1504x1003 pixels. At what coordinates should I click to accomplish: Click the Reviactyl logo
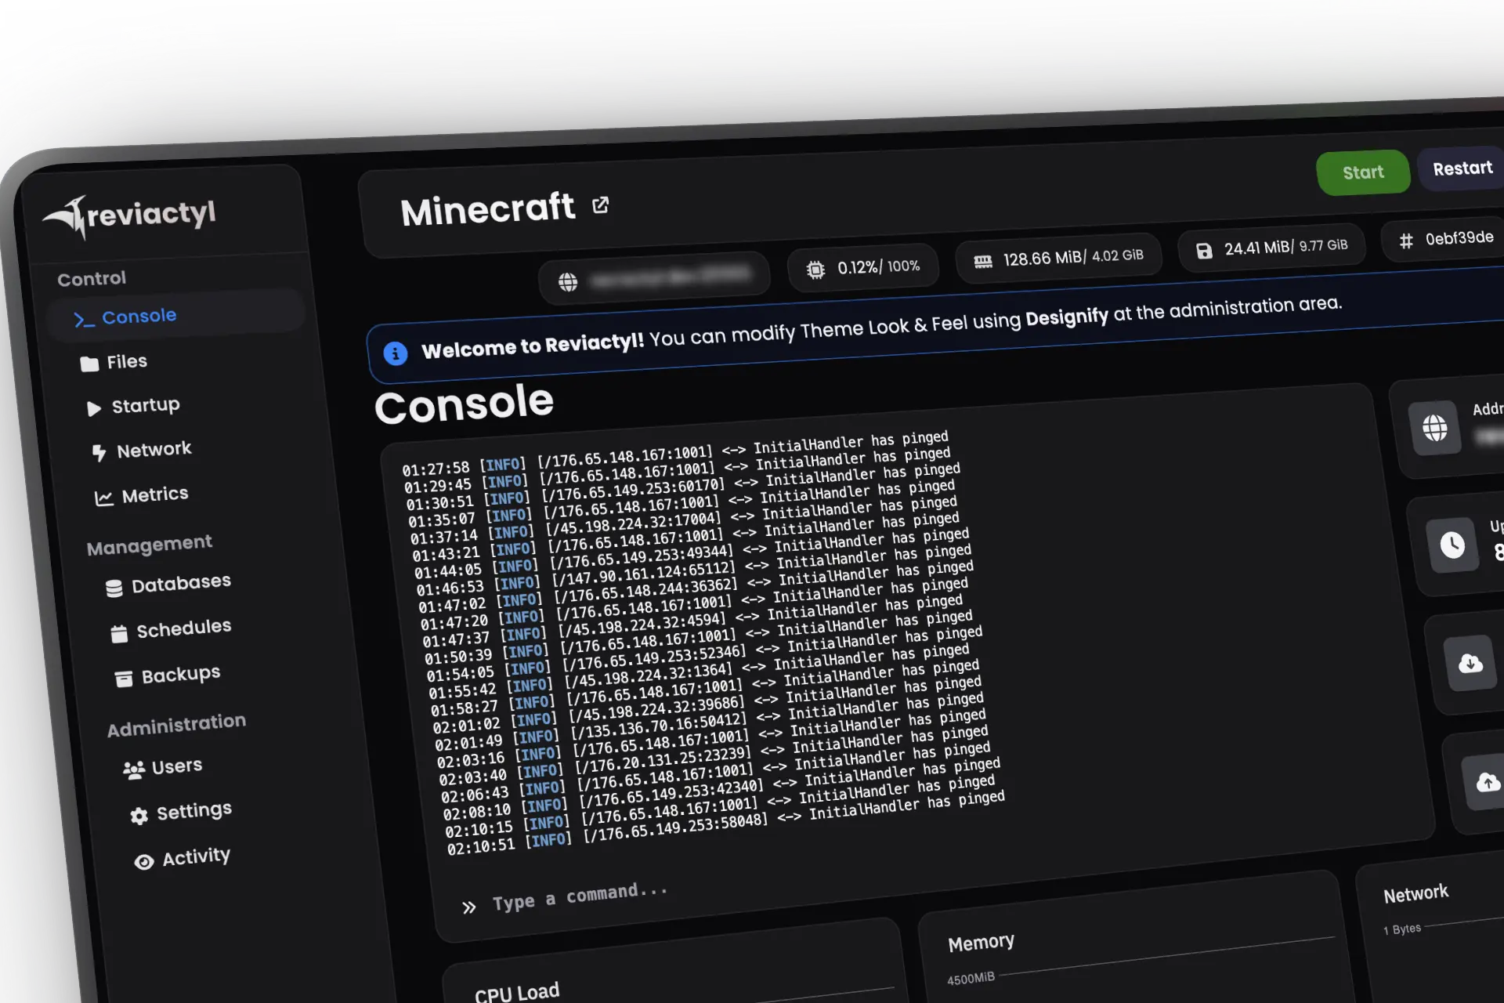129,215
